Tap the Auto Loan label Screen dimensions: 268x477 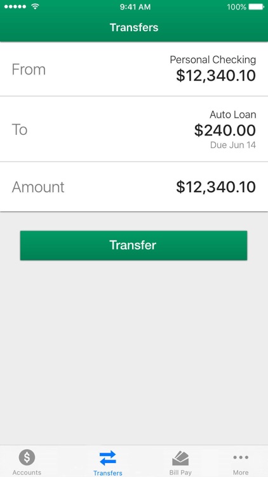(232, 114)
